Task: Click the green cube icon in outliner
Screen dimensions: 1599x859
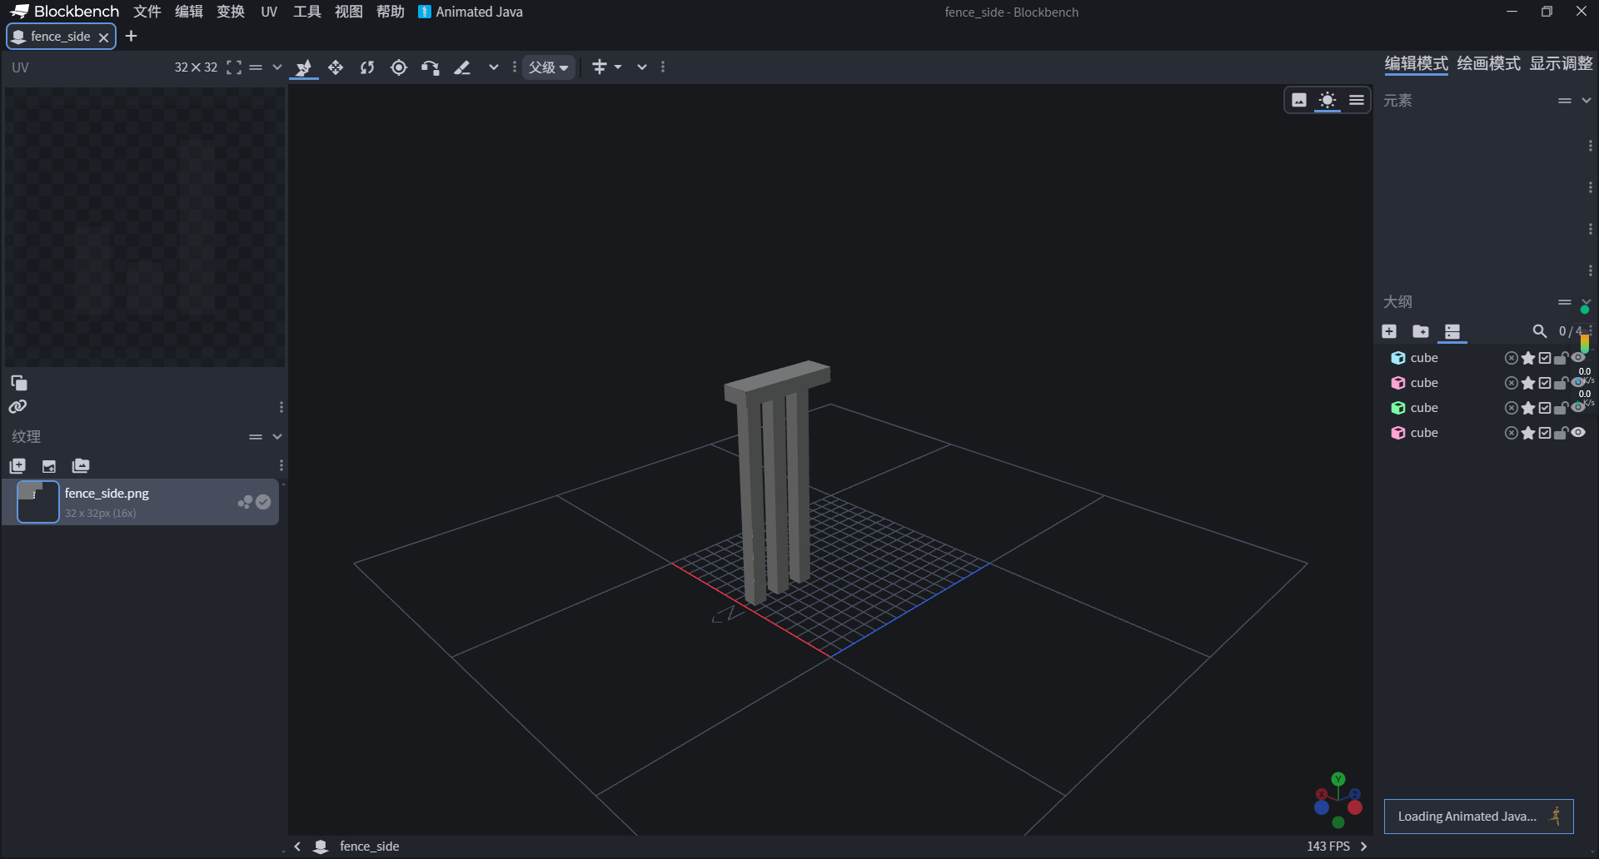Action: click(1398, 408)
